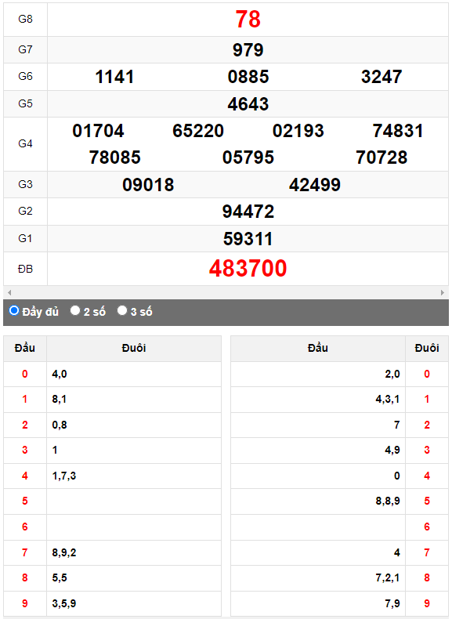Click red tail digit 5 in right table
Viewport: 452px width, 619px height.
[x=427, y=501]
